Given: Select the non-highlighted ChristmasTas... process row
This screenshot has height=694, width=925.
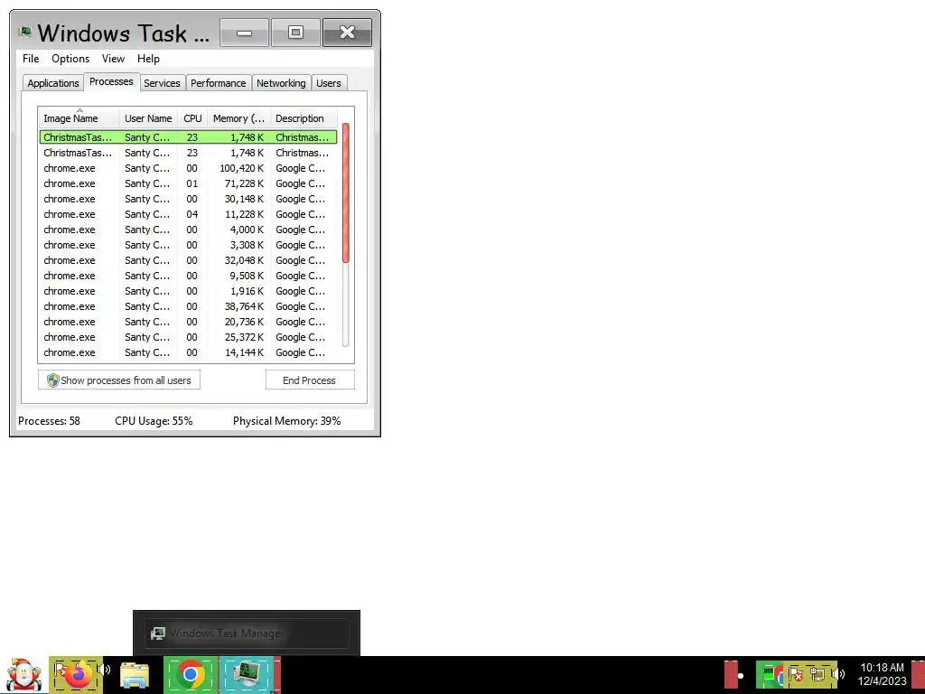Looking at the screenshot, I should tap(188, 152).
